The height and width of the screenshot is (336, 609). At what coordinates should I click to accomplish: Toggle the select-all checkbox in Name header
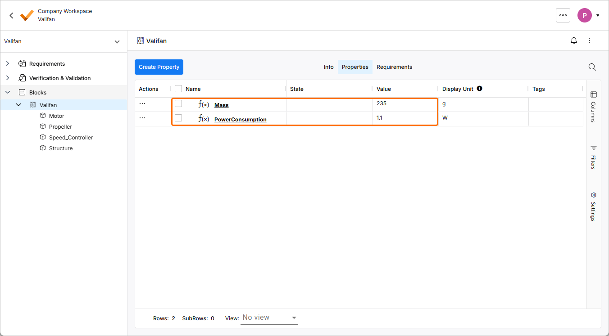click(178, 89)
